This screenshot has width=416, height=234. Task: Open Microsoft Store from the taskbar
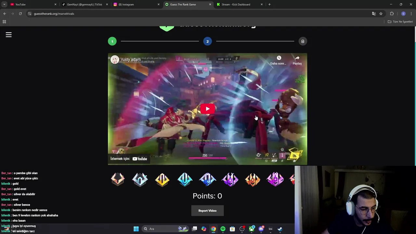point(232,229)
